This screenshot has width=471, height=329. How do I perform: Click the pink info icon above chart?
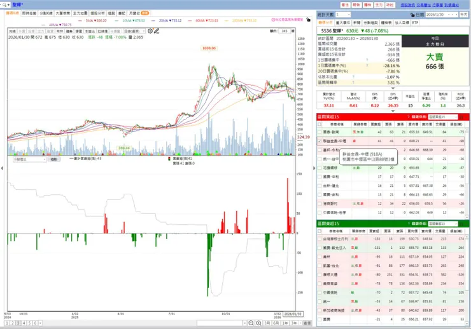coord(273,20)
